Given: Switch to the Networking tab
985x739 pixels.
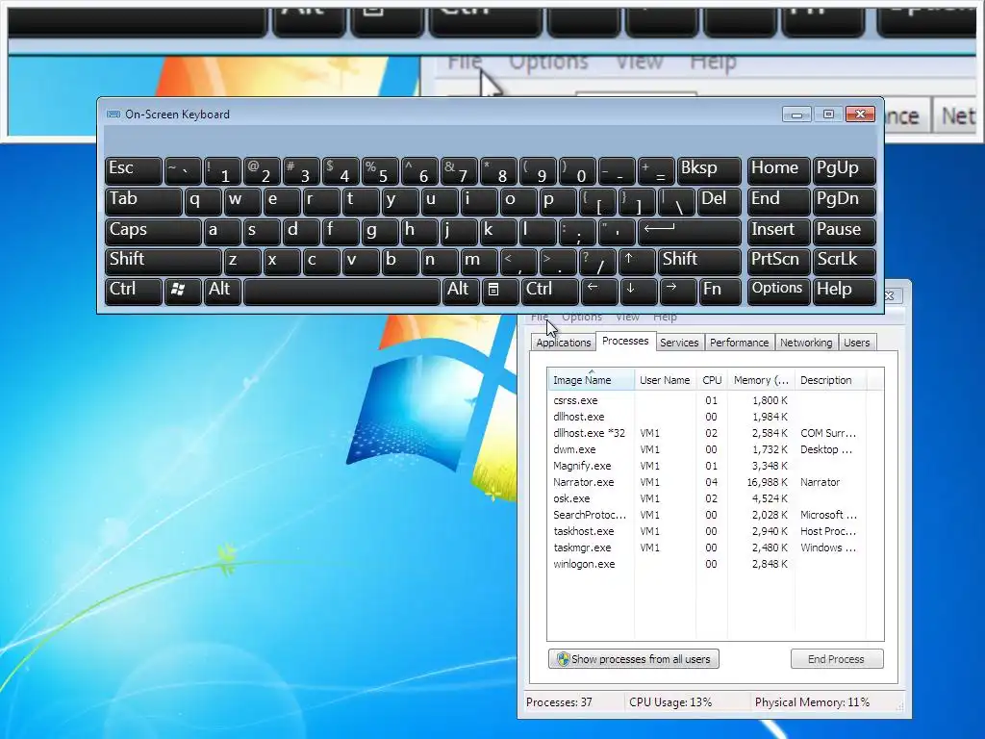Looking at the screenshot, I should 806,343.
